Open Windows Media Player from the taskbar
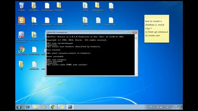 [44, 107]
